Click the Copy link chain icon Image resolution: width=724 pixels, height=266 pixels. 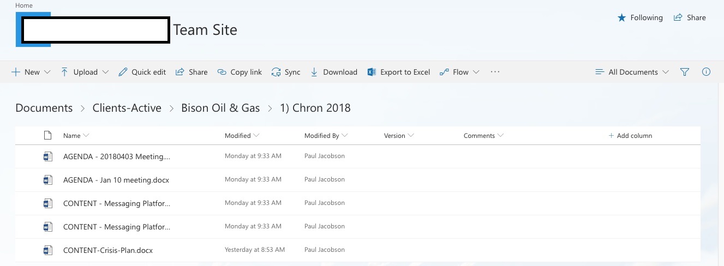click(222, 72)
